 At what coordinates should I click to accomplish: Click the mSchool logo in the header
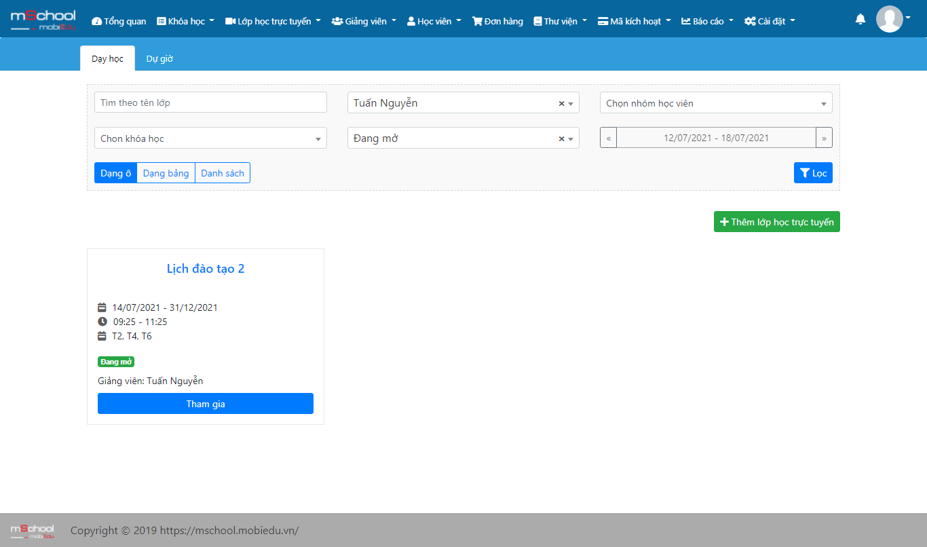(x=43, y=19)
